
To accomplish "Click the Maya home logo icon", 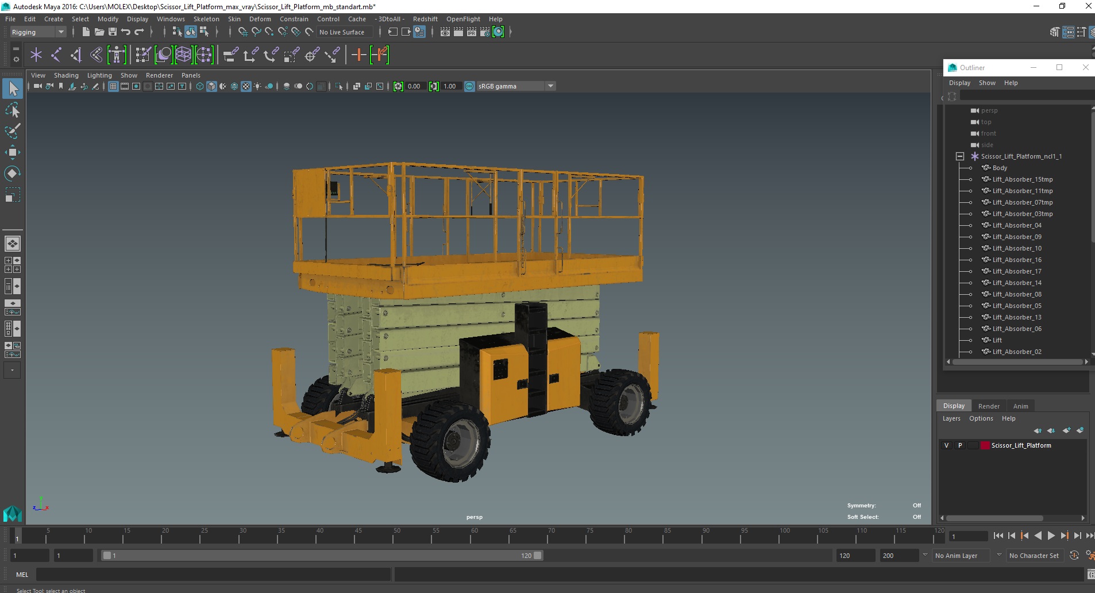I will point(13,513).
